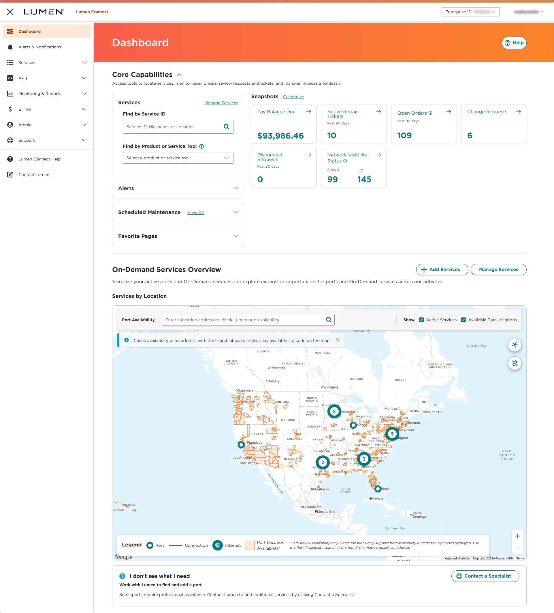Open the product or service tool dropdown
This screenshot has width=554, height=613.
coord(178,158)
